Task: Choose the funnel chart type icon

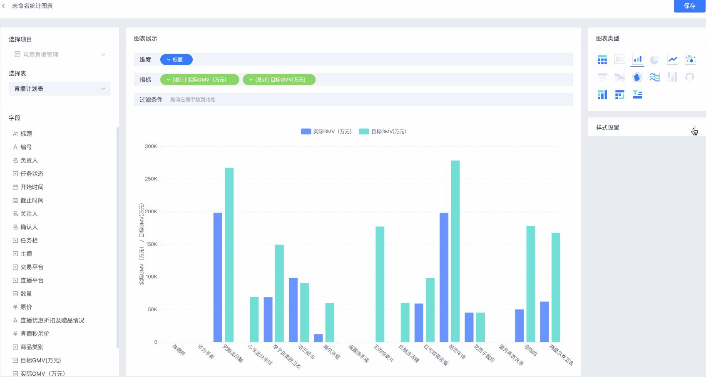Action: (602, 77)
